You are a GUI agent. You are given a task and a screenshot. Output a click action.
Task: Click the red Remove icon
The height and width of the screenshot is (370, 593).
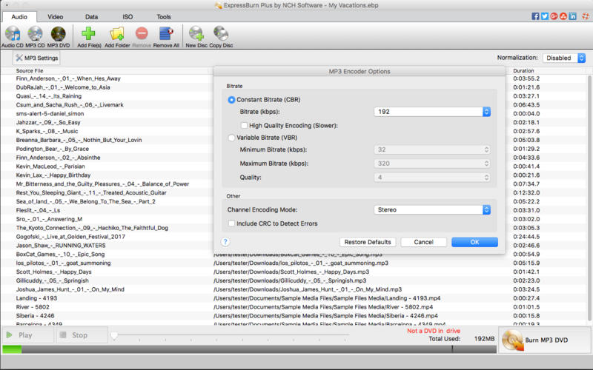[x=142, y=33]
